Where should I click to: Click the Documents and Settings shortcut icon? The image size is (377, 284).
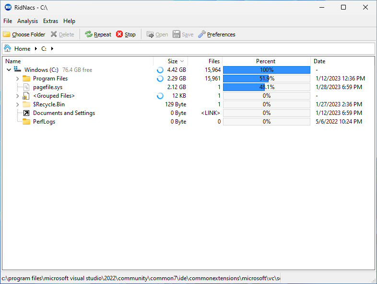click(x=26, y=113)
